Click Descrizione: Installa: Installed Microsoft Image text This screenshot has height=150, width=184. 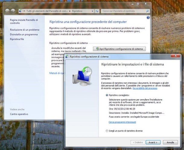[137, 113]
